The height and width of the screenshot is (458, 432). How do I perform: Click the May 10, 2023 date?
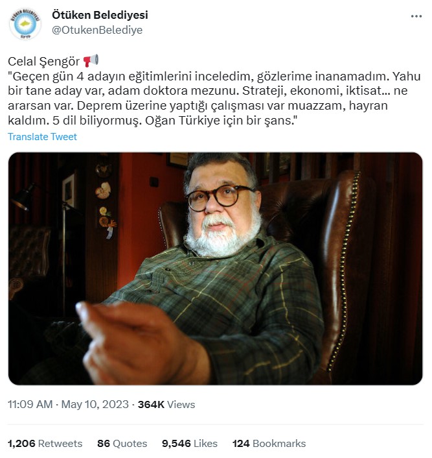tap(95, 405)
